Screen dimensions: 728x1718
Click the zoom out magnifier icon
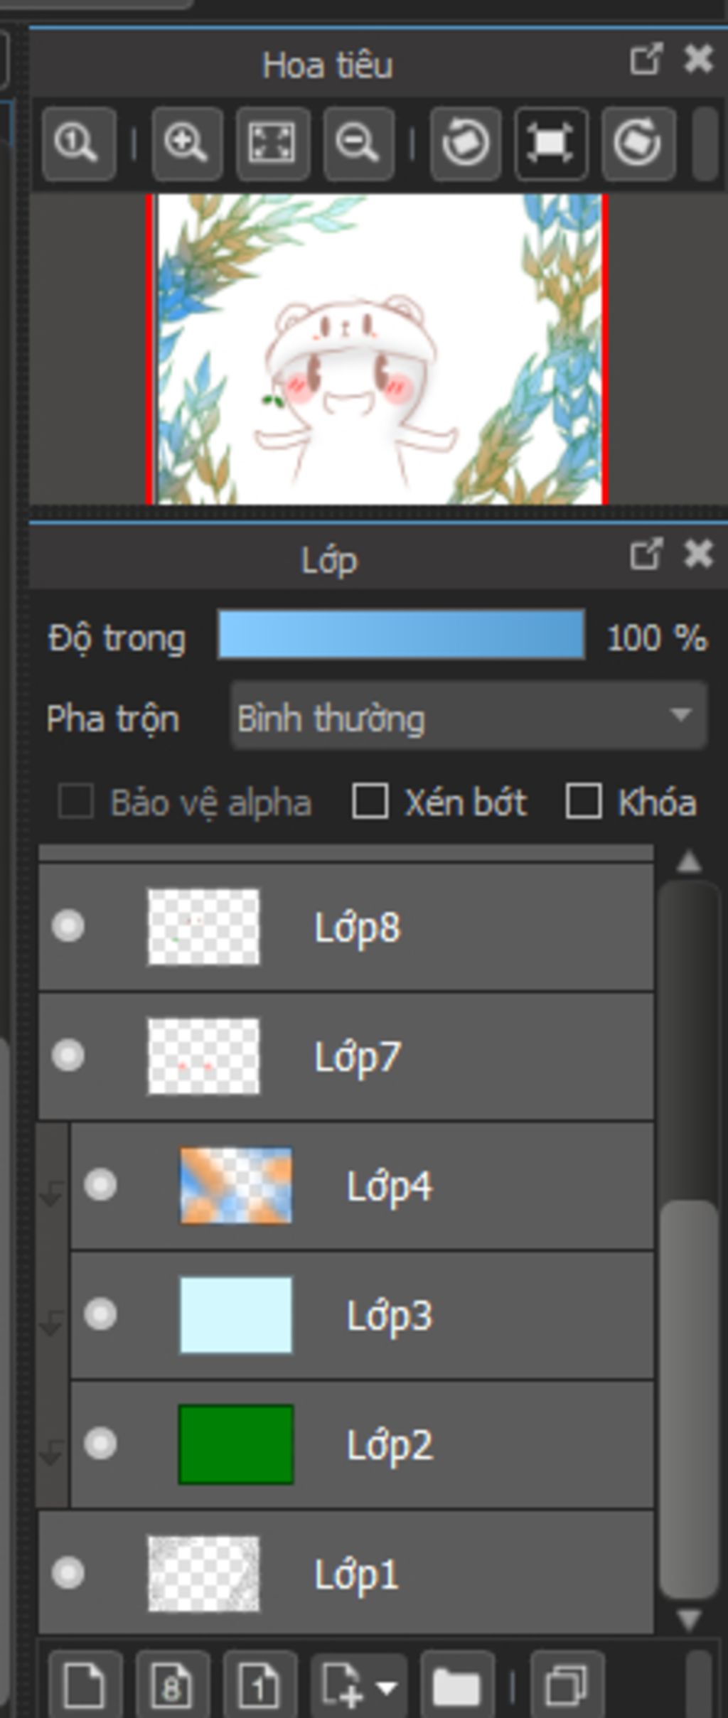[358, 144]
